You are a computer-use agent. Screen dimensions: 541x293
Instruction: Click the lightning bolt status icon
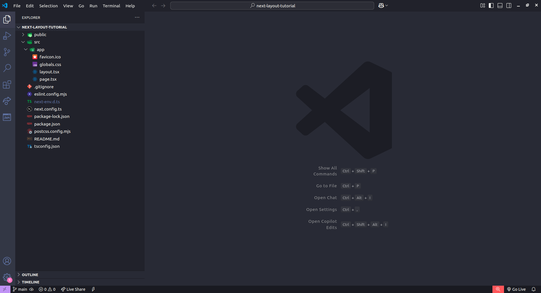(x=93, y=289)
